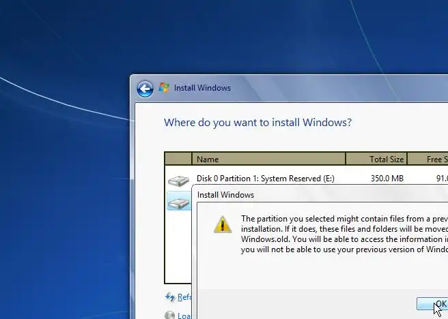
Task: Select the highlighted second partition drive icon
Action: tap(178, 202)
